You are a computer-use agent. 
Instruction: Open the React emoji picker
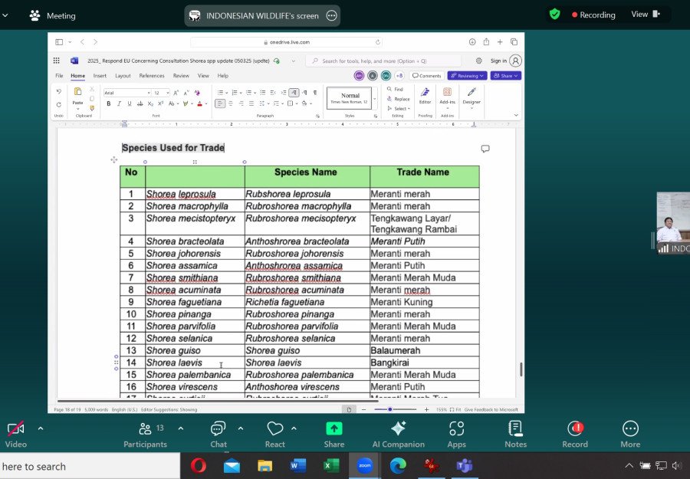click(274, 429)
